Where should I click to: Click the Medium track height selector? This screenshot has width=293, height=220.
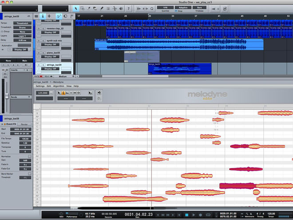pos(63,76)
